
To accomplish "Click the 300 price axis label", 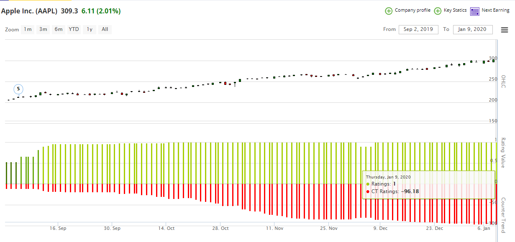I will pyautogui.click(x=493, y=58).
